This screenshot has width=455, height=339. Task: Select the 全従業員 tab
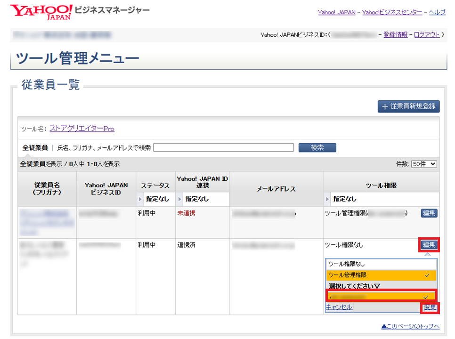click(x=35, y=147)
